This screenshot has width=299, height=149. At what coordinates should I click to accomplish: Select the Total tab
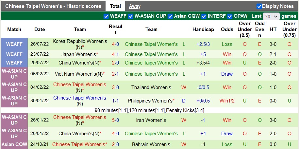tap(115, 6)
